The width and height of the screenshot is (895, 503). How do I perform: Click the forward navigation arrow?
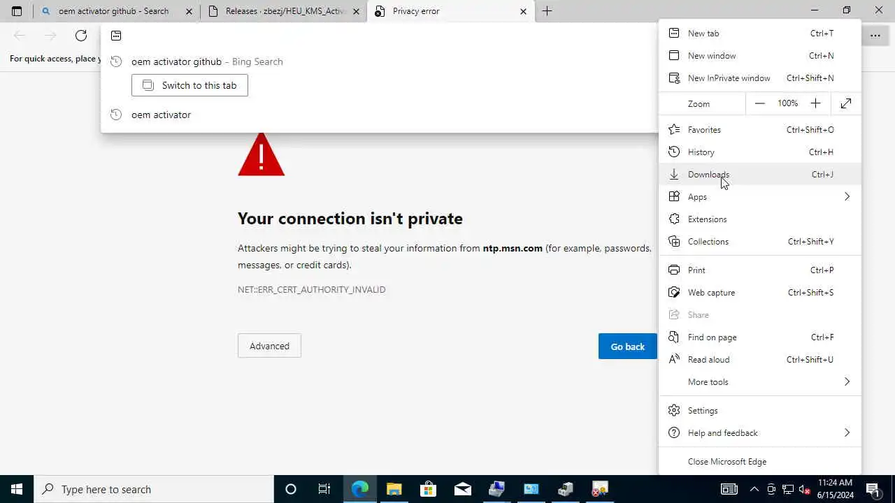tap(50, 36)
